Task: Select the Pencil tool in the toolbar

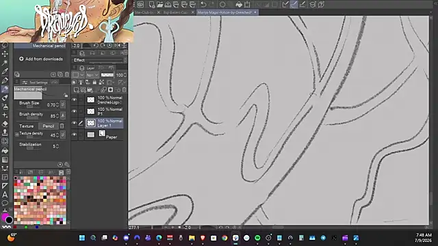Action: pos(5,90)
